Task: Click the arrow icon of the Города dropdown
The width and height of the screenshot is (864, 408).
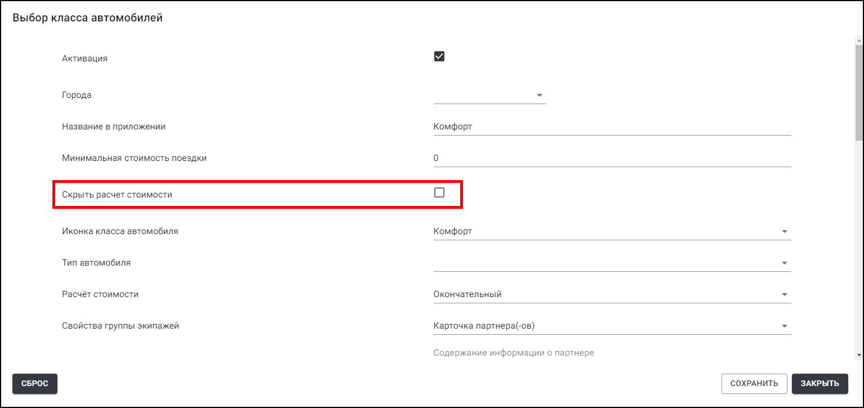Action: 539,96
